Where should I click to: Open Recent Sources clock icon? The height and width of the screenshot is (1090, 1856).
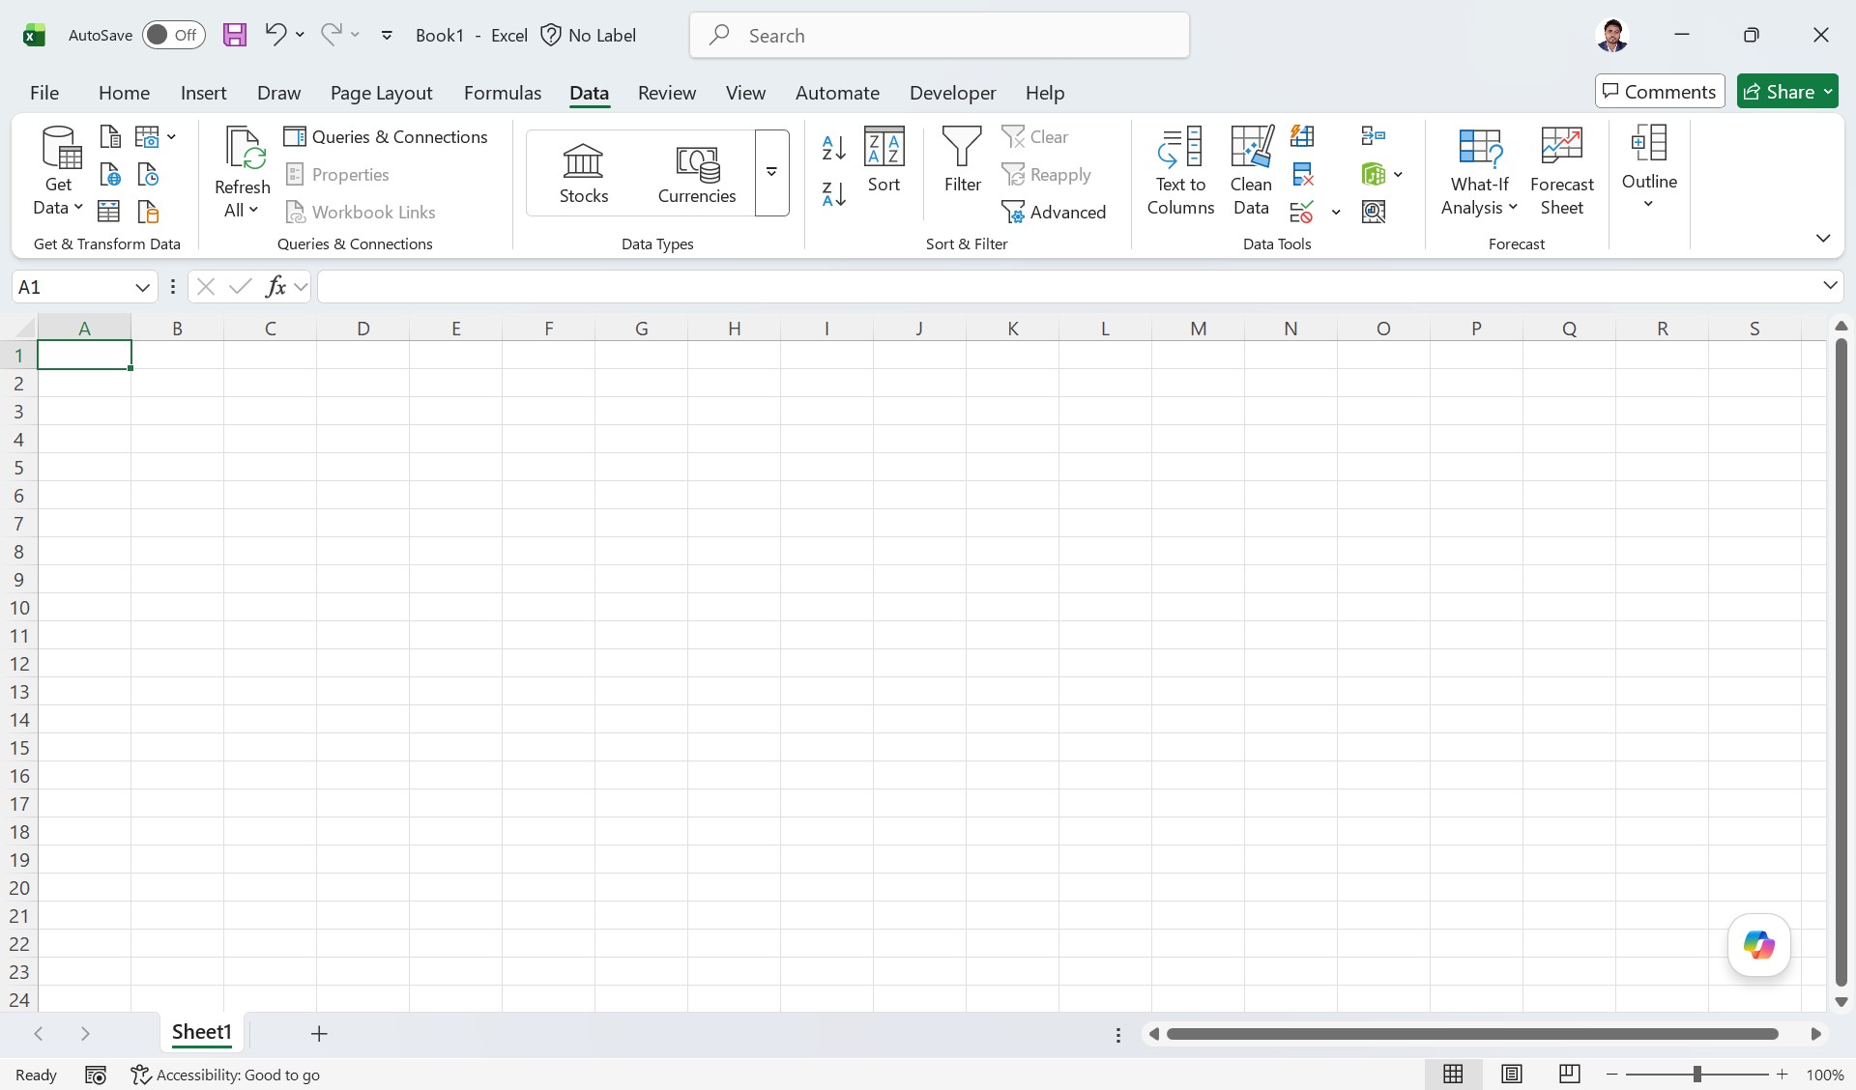tap(148, 175)
